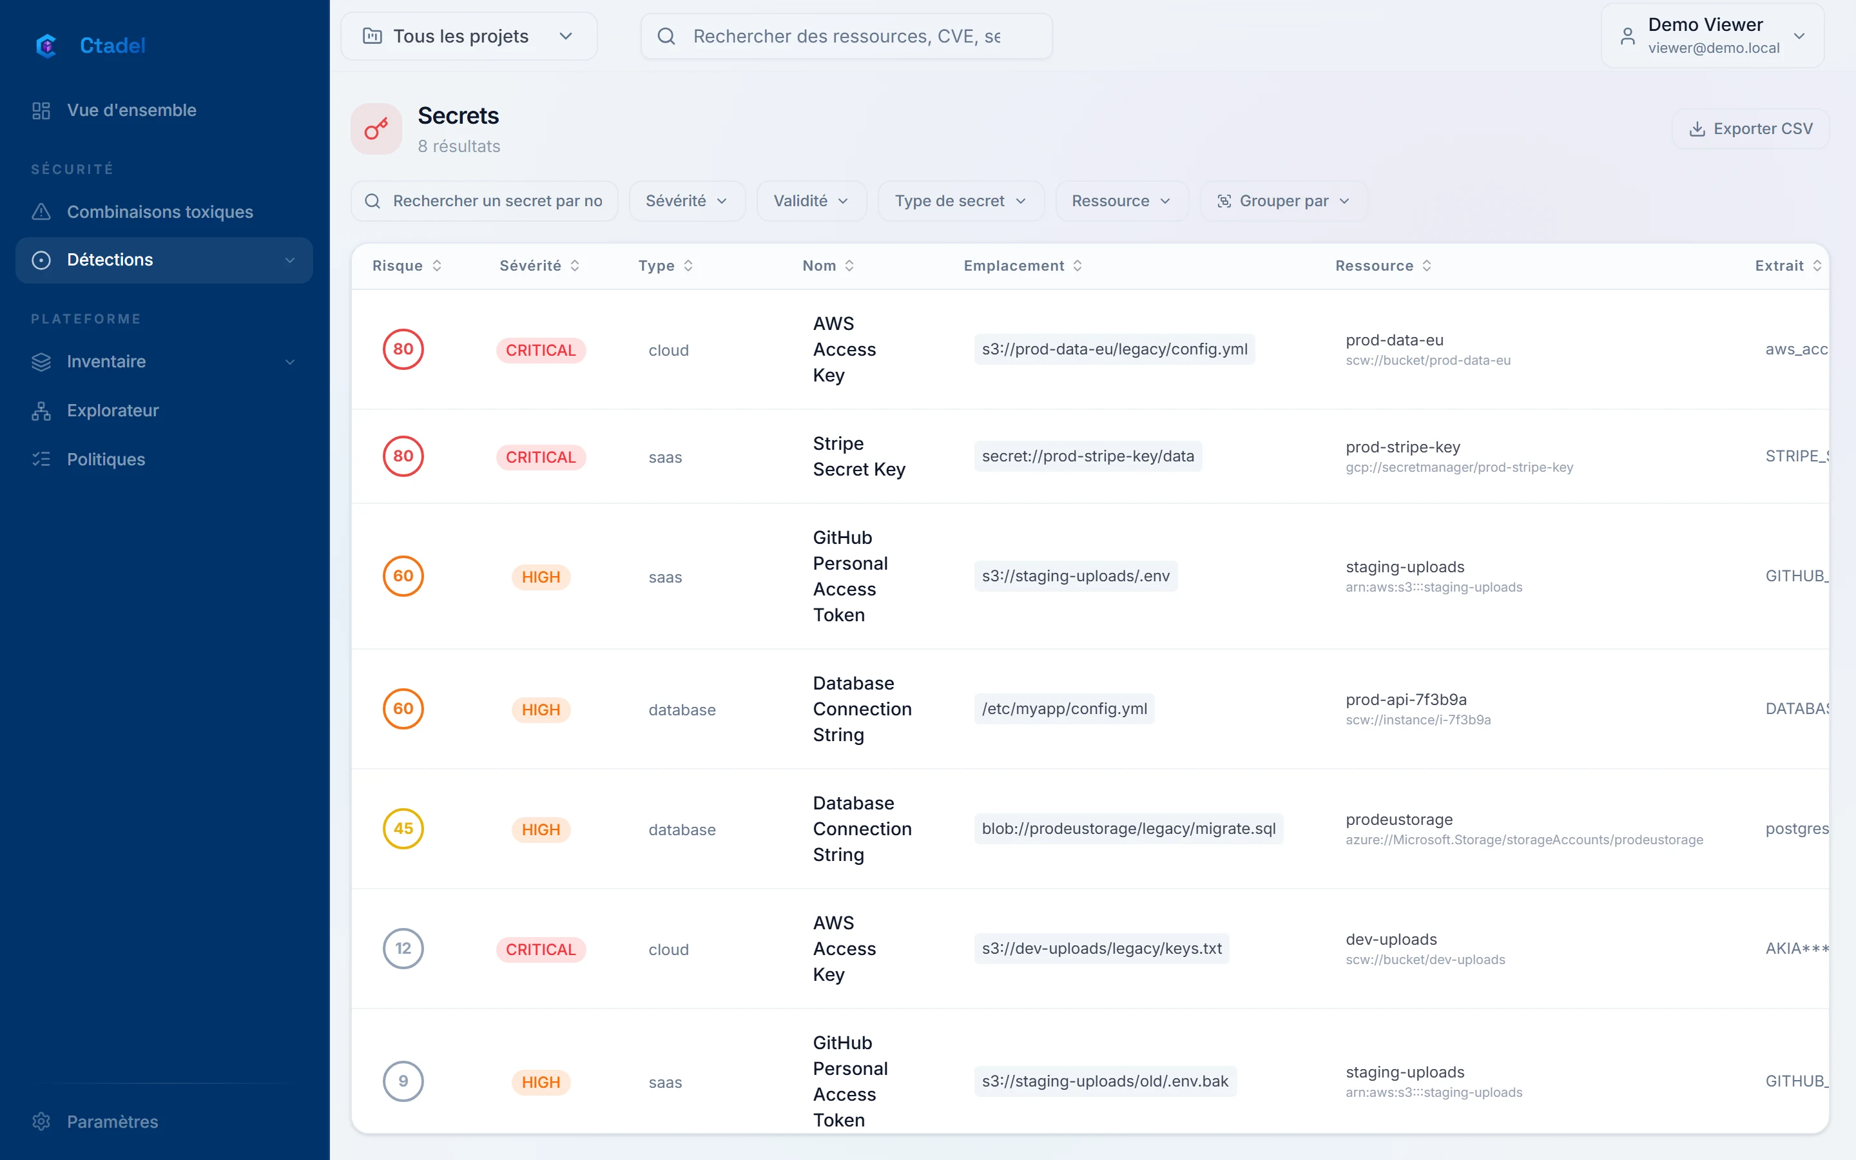Click secret://prod-stripe-key/data location
The height and width of the screenshot is (1160, 1856).
click(x=1088, y=456)
